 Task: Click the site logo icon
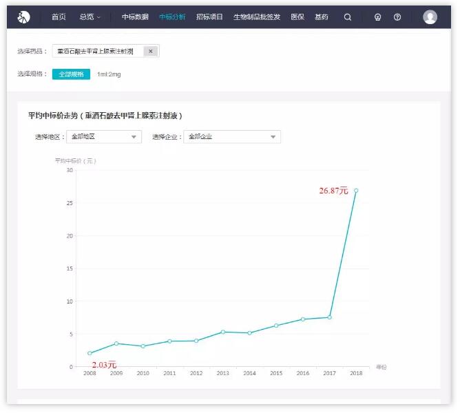tap(24, 17)
